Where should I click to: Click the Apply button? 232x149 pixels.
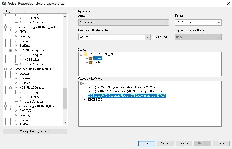(x=184, y=144)
